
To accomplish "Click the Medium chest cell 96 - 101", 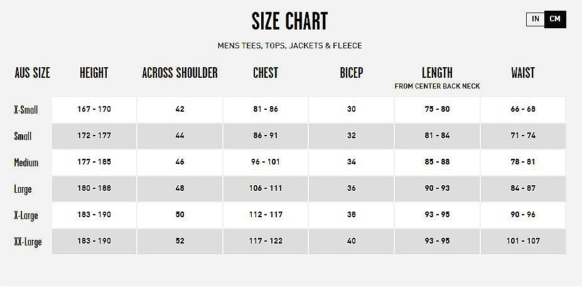I will click(265, 162).
